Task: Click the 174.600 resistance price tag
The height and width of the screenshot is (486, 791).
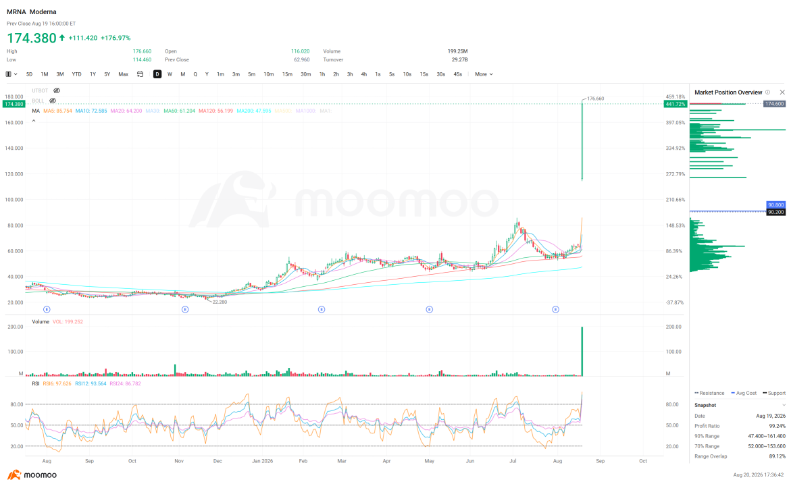Action: click(774, 104)
